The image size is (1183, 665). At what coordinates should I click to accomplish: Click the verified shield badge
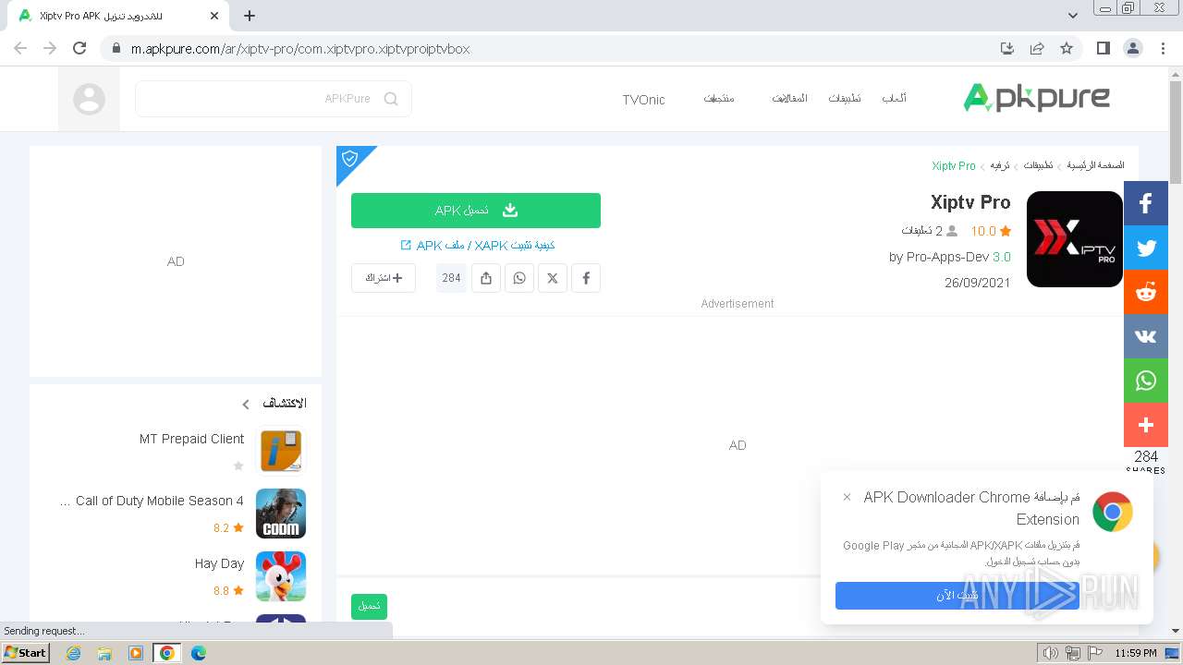pos(350,159)
